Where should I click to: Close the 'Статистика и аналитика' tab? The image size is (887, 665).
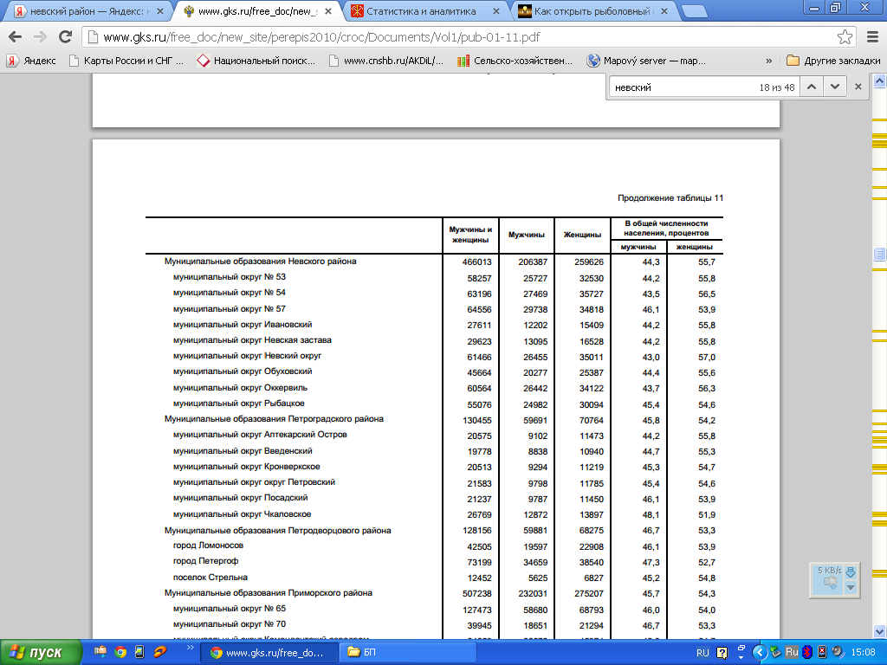[x=496, y=11]
